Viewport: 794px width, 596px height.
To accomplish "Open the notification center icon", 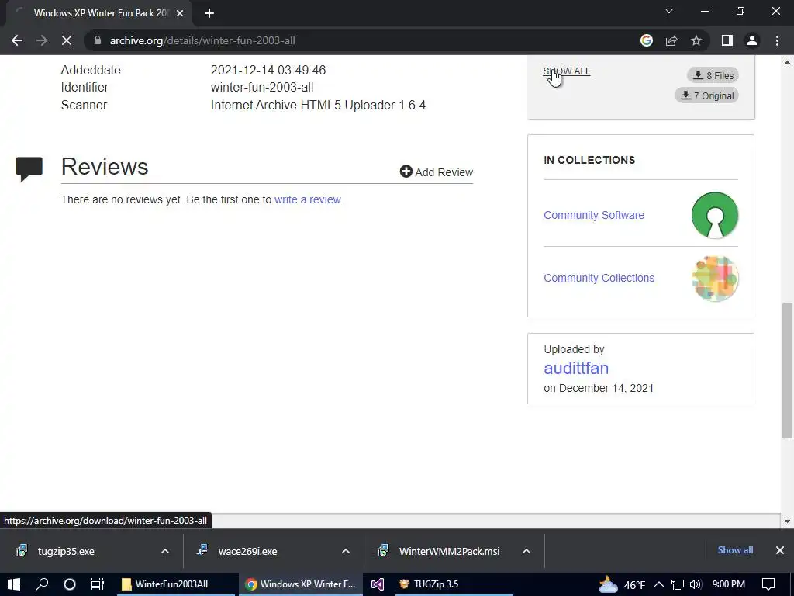I will (x=768, y=584).
